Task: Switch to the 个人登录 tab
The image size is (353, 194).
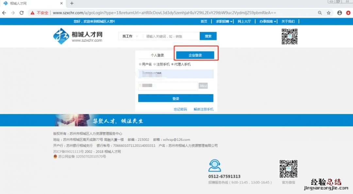Action: [x=157, y=55]
